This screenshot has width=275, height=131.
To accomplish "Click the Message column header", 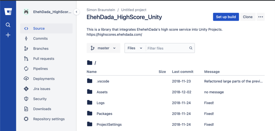I will [x=212, y=72].
